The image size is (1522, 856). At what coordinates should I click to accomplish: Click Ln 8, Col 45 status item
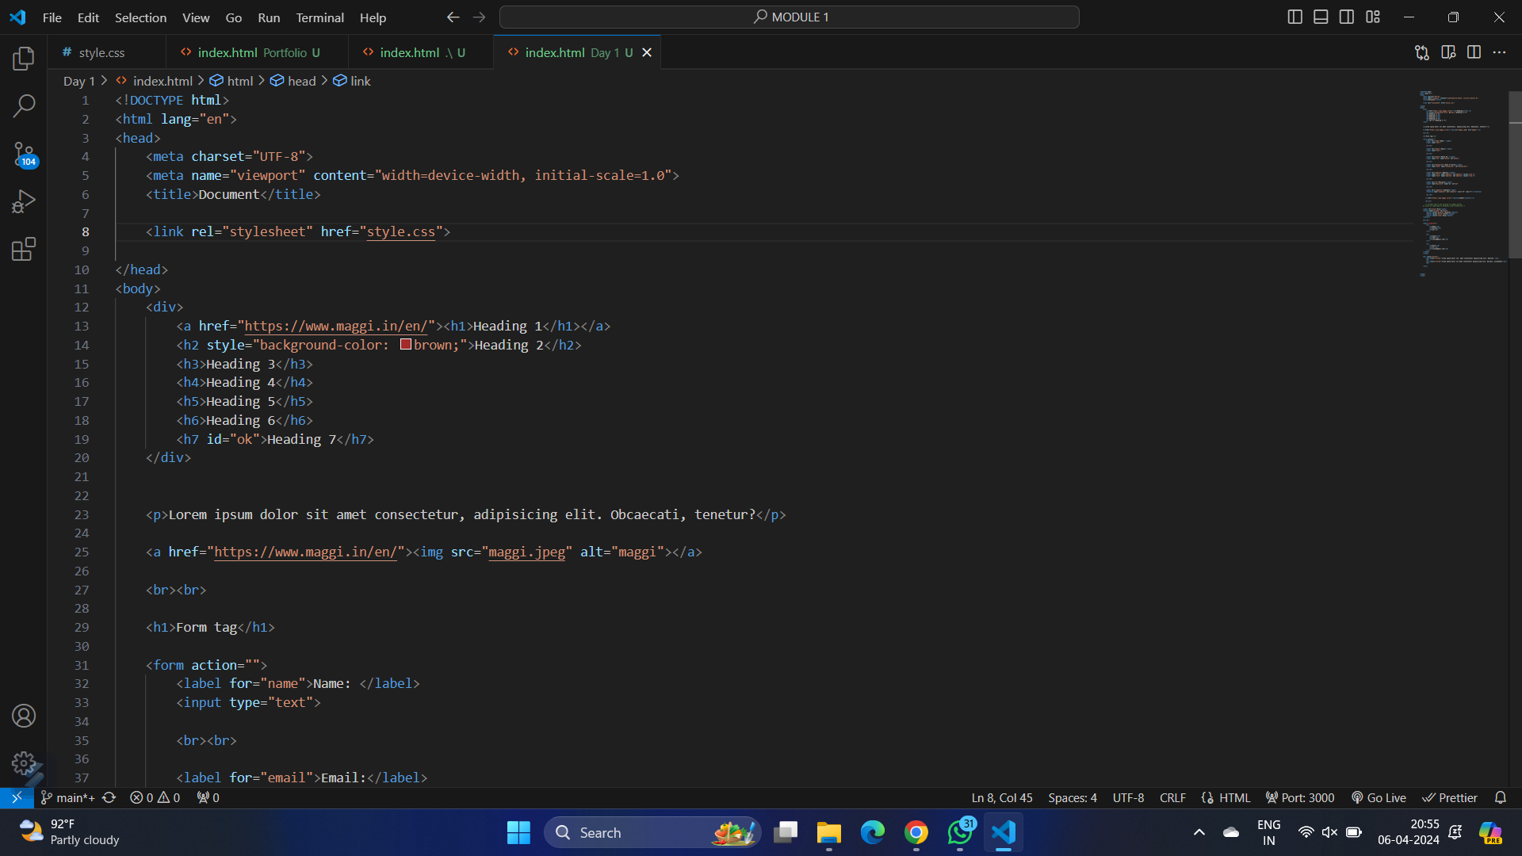pyautogui.click(x=1002, y=797)
